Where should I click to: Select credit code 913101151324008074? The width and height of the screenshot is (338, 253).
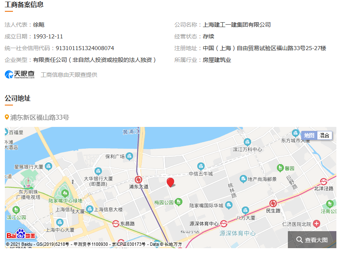85,48
